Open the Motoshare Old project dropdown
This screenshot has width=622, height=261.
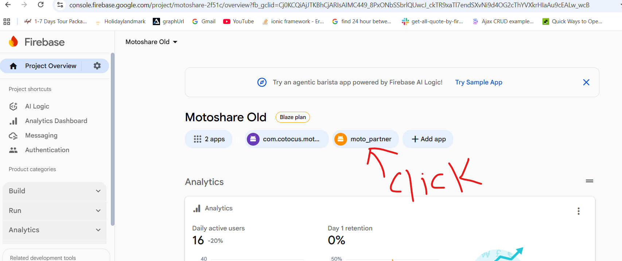151,42
